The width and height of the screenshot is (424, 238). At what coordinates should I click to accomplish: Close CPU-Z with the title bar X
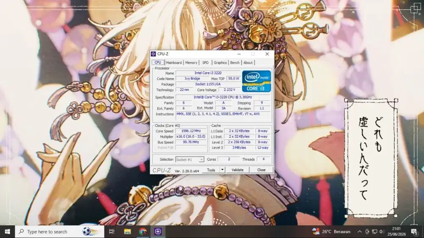point(267,54)
